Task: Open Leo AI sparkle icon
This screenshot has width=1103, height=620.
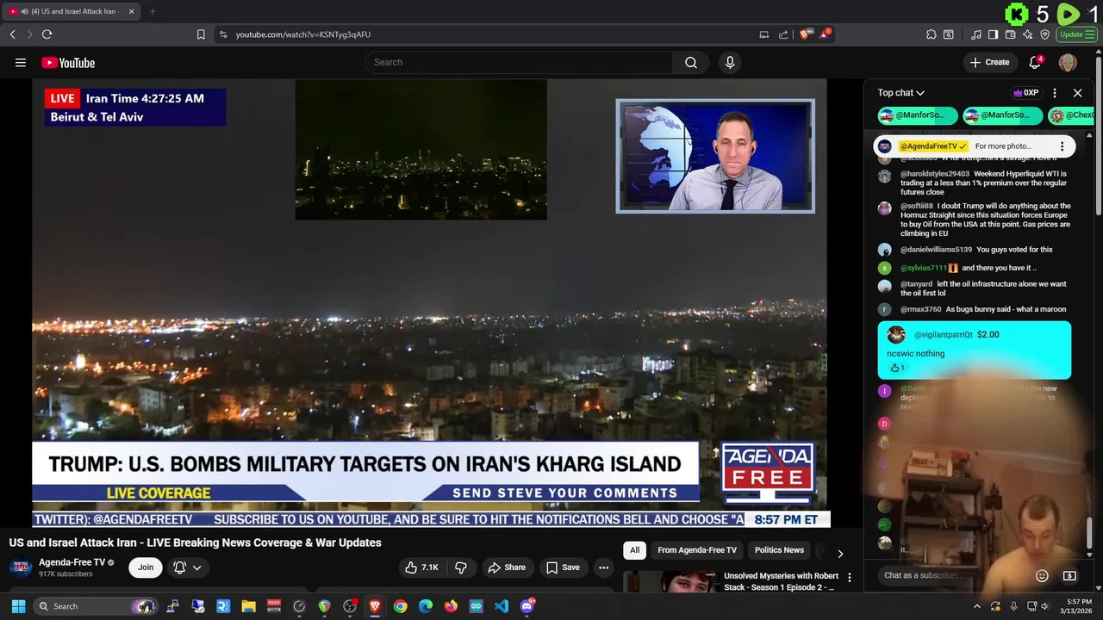Action: (1028, 34)
